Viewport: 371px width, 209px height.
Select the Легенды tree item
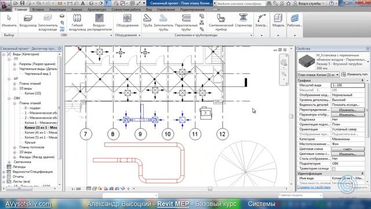19,167
